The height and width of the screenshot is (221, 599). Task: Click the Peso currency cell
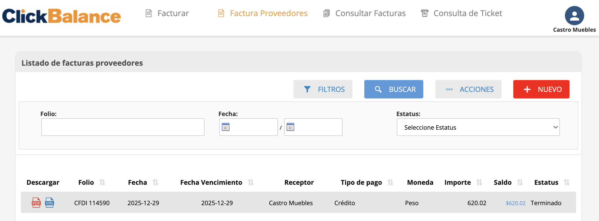412,203
